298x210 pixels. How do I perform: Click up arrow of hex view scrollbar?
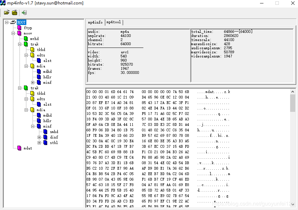click(293, 92)
